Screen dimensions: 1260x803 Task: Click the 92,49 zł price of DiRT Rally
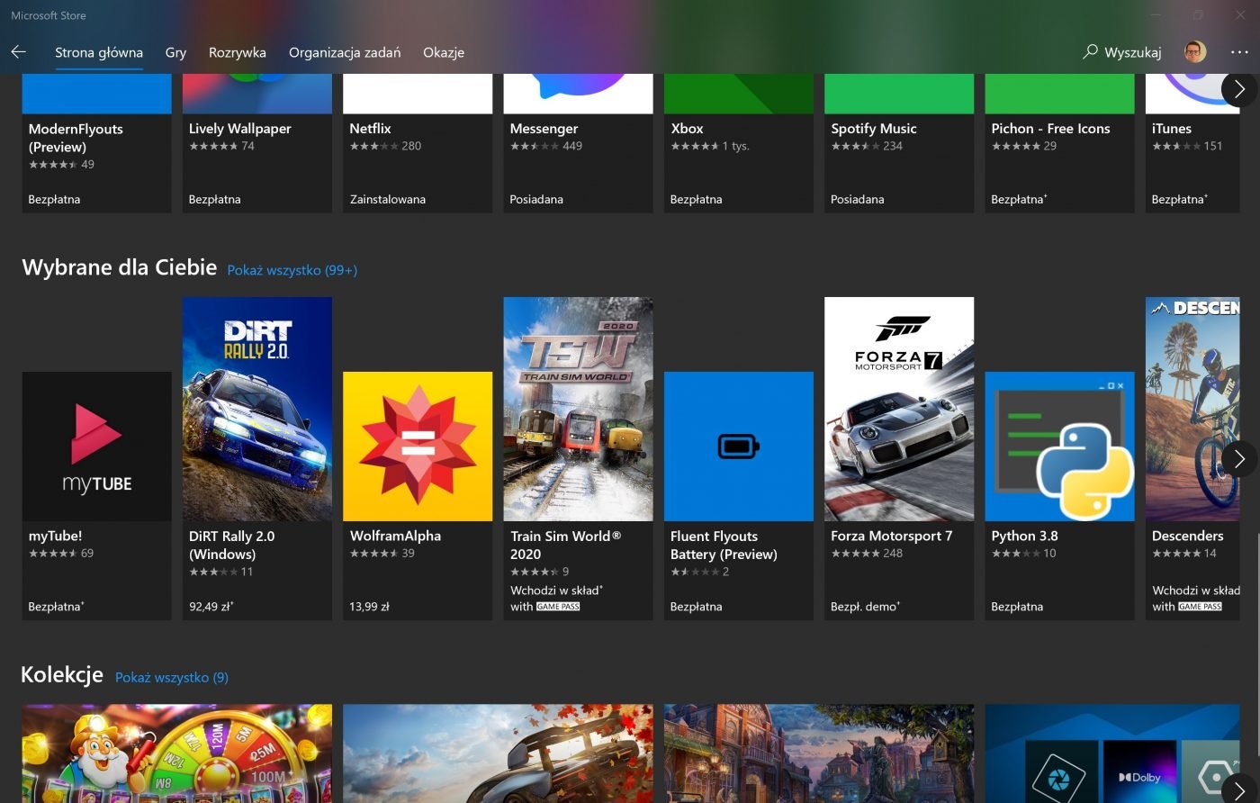[x=211, y=607]
